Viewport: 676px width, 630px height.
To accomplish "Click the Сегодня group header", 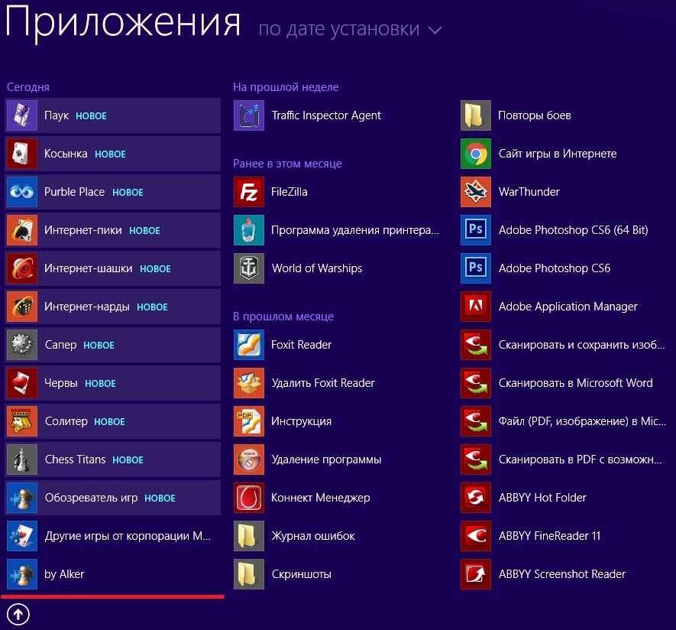I will pyautogui.click(x=28, y=87).
